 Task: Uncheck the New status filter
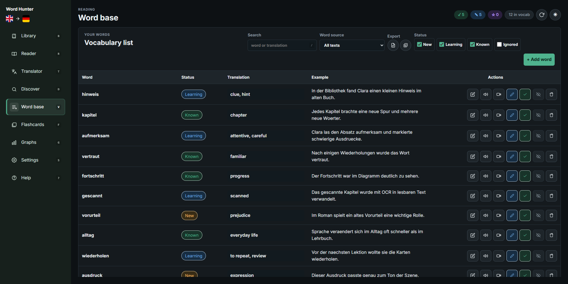(419, 44)
